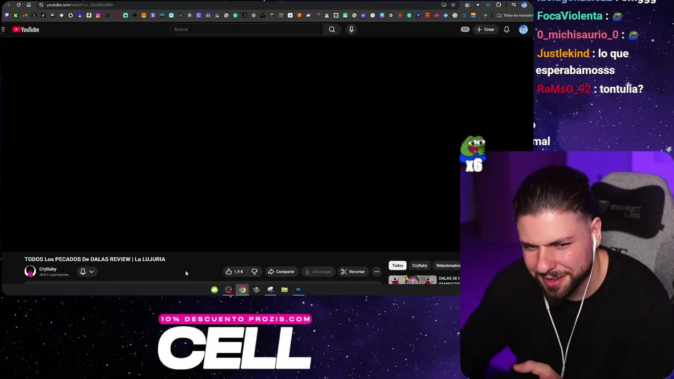The image size is (674, 379).
Task: Click the Compartir share button
Action: 281,272
